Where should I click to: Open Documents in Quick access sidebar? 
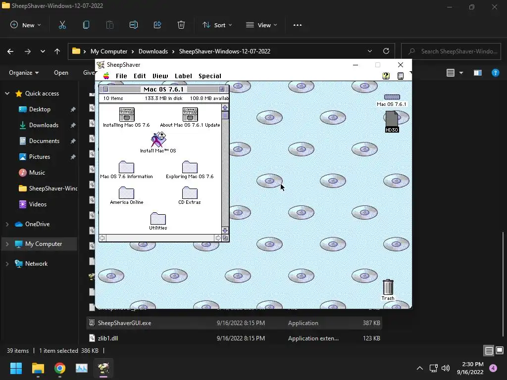[x=44, y=141]
